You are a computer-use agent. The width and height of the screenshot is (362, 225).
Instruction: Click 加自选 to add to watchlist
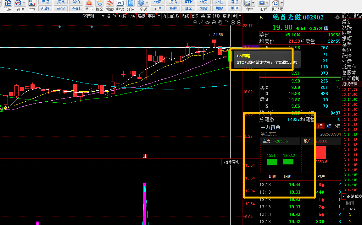click(174, 16)
